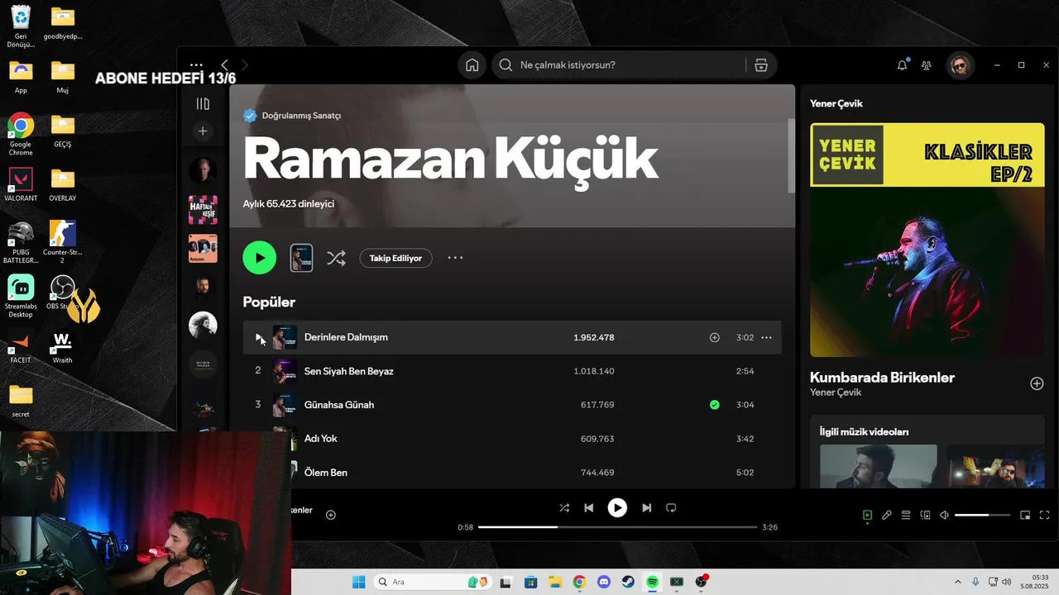Enter full screen mode icon

pos(1044,515)
